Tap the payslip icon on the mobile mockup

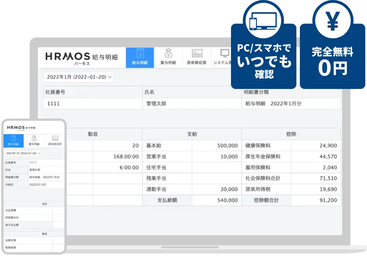click(x=13, y=140)
